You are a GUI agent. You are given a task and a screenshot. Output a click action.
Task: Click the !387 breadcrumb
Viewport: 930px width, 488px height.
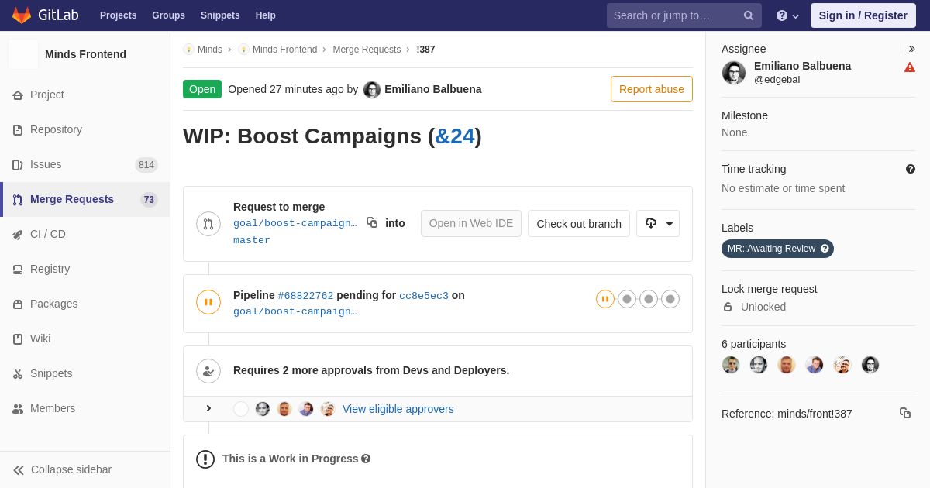[425, 50]
